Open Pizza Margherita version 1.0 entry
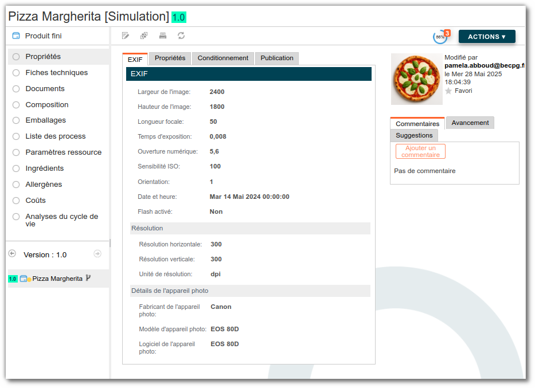Viewport: 535px width, 388px height. 57,279
